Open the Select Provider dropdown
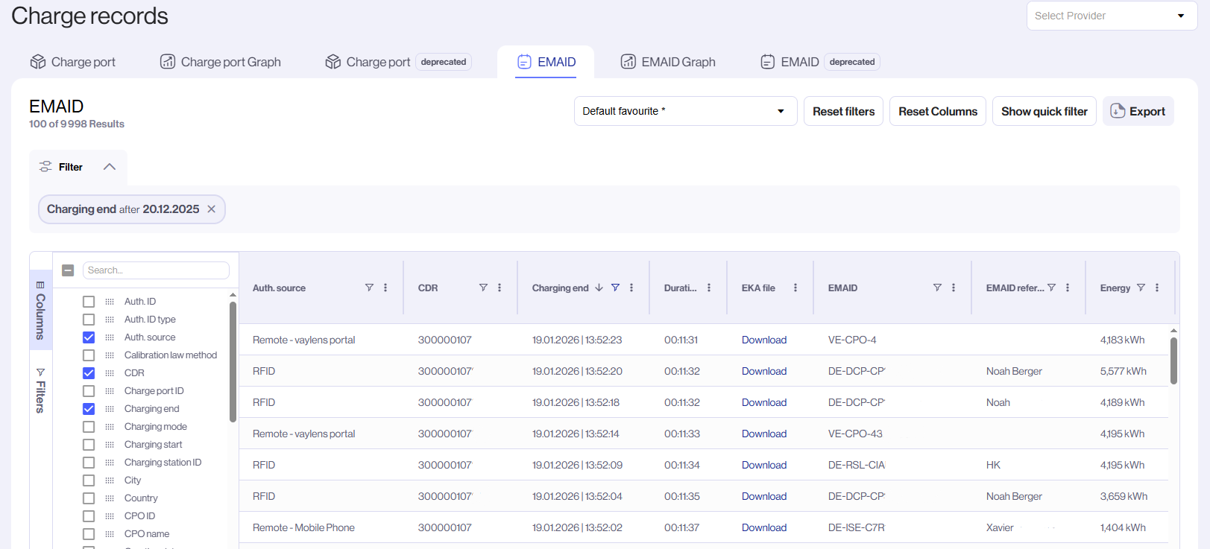1210x549 pixels. (1112, 16)
